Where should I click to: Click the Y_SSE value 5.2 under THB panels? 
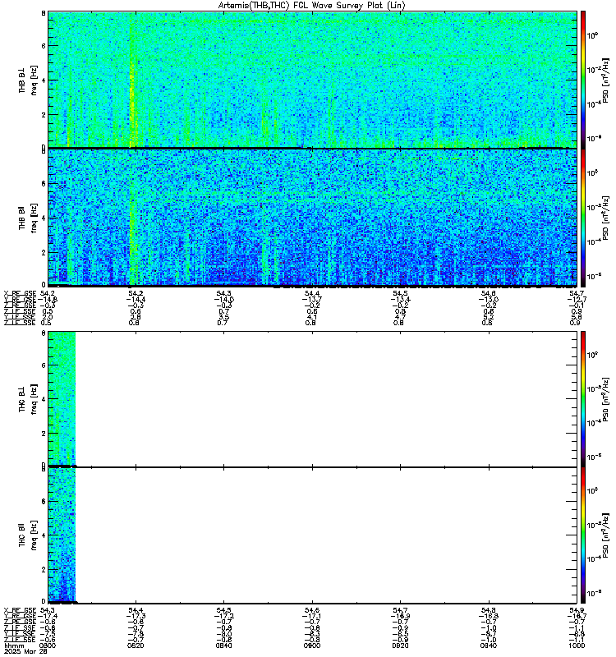point(489,317)
